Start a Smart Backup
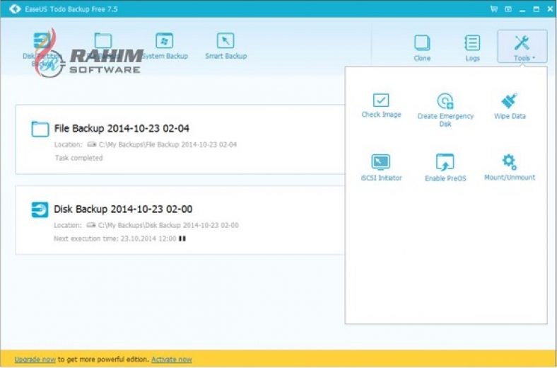Viewport: 557px width, 368px height. click(225, 46)
